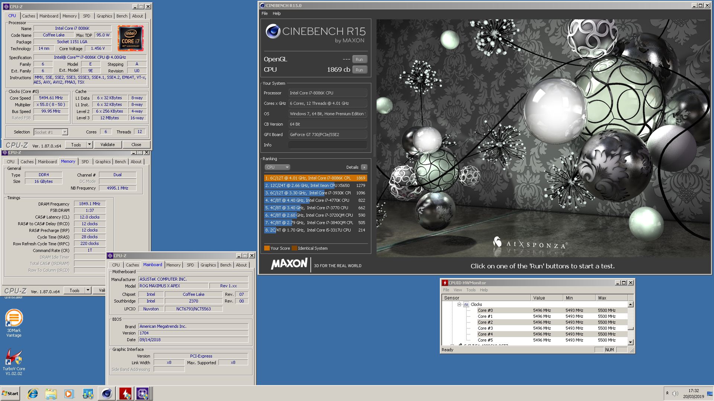The width and height of the screenshot is (714, 401).
Task: Open the Tools dropdown arrow in Memory window
Action: coord(88,290)
